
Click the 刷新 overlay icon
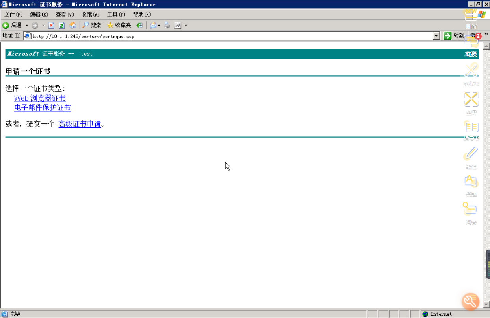coord(471,18)
